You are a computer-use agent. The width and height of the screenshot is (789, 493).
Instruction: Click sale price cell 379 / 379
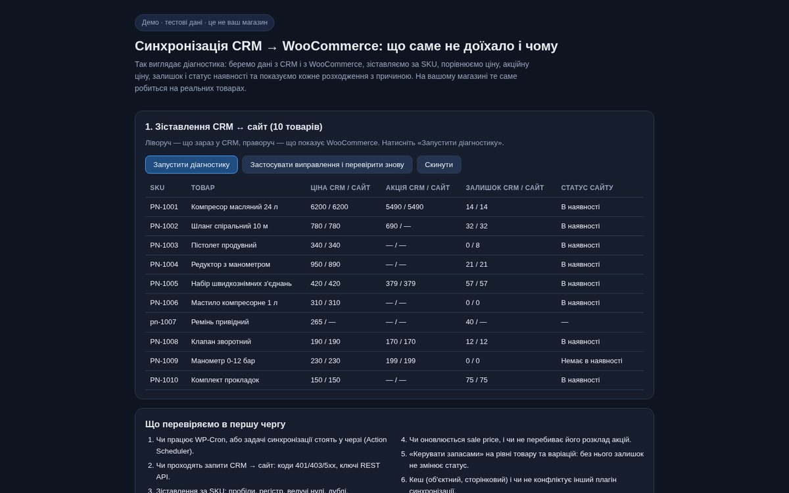point(401,284)
